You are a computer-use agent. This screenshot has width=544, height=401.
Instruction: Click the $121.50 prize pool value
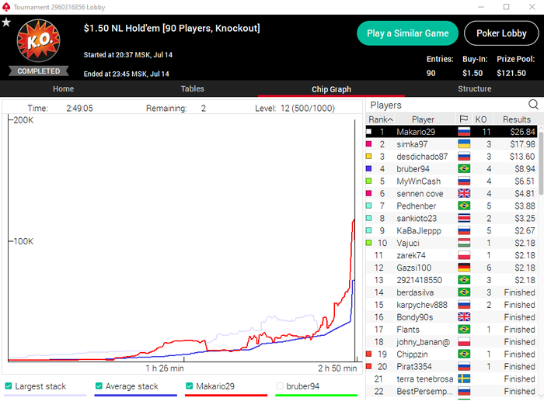pyautogui.click(x=511, y=73)
